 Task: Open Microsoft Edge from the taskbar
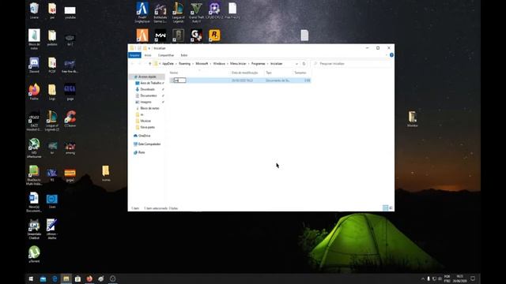[x=55, y=278]
